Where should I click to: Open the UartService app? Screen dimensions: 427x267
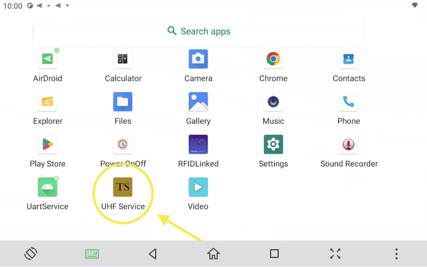(x=47, y=187)
